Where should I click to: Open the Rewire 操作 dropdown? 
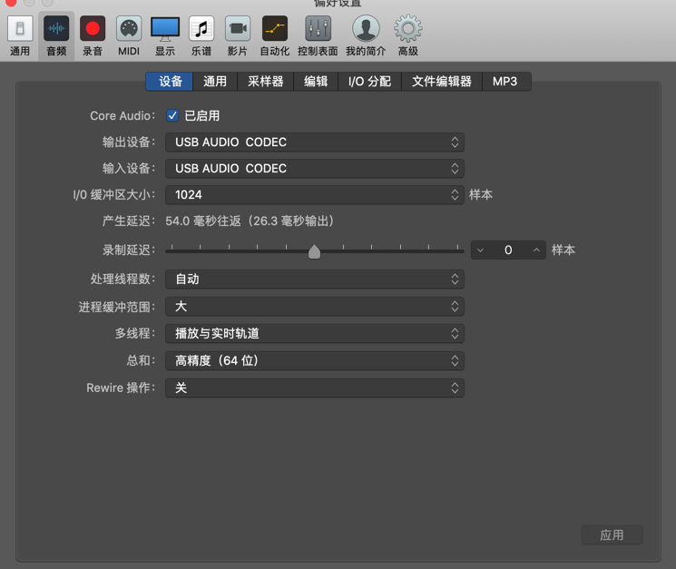314,388
